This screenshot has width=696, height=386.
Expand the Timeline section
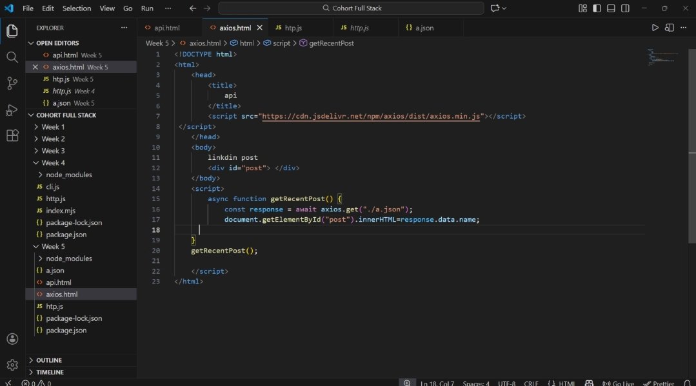point(31,372)
